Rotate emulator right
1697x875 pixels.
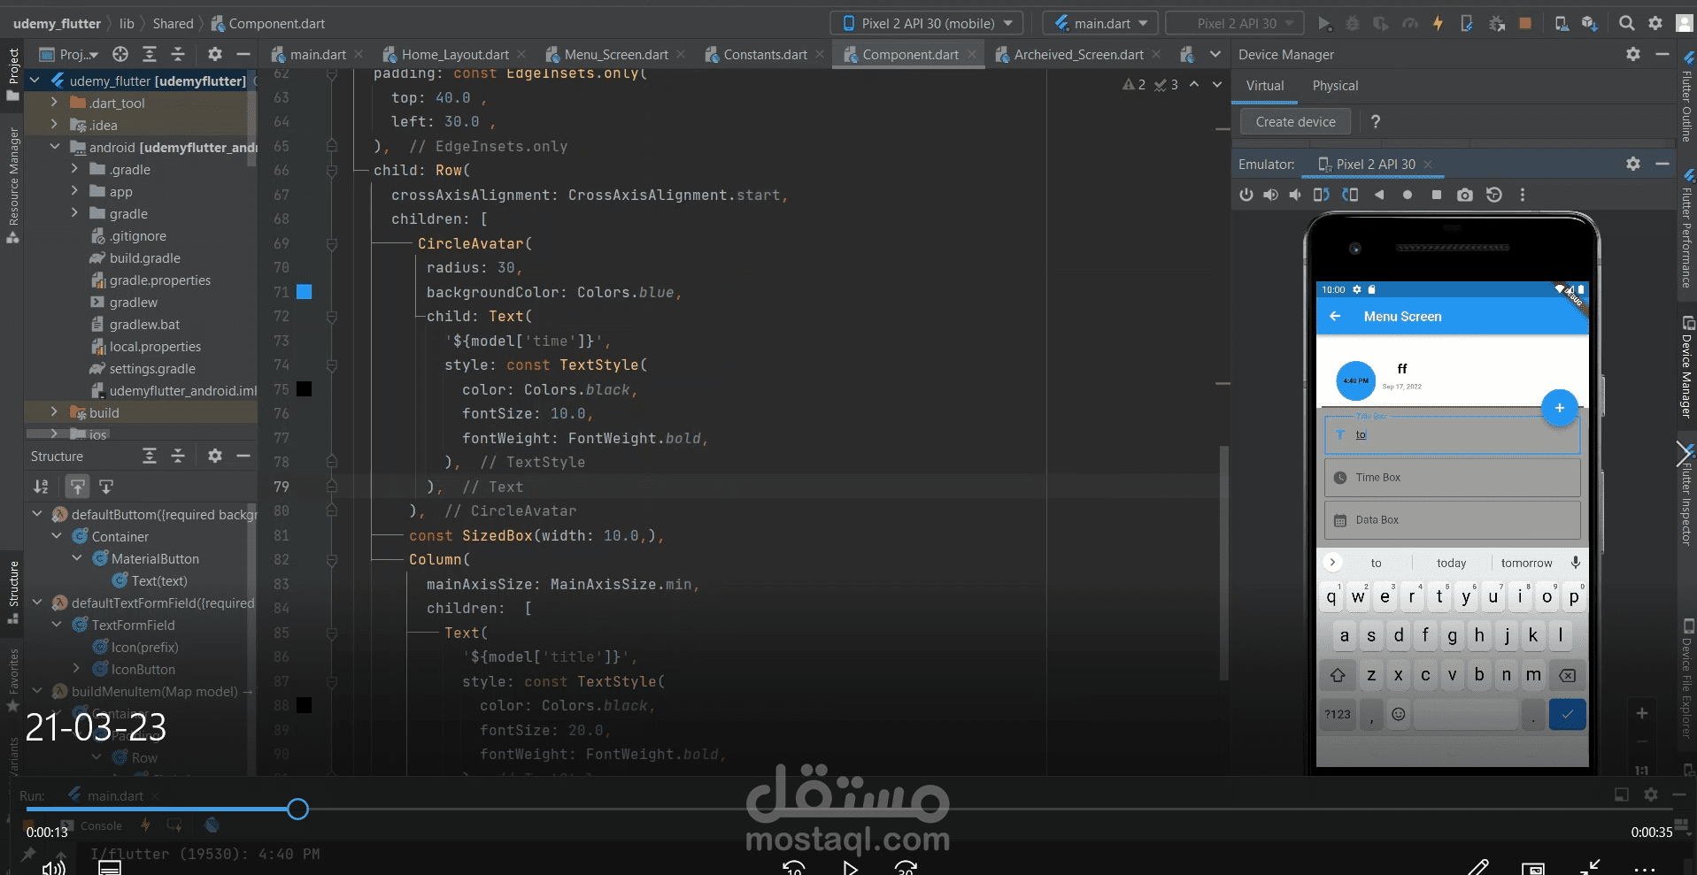(1350, 195)
